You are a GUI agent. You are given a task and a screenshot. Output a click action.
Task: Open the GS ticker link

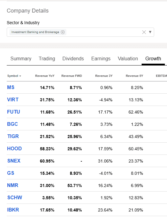point(11,173)
